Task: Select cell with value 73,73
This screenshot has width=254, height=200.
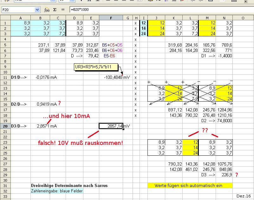Action: pyautogui.click(x=75, y=50)
